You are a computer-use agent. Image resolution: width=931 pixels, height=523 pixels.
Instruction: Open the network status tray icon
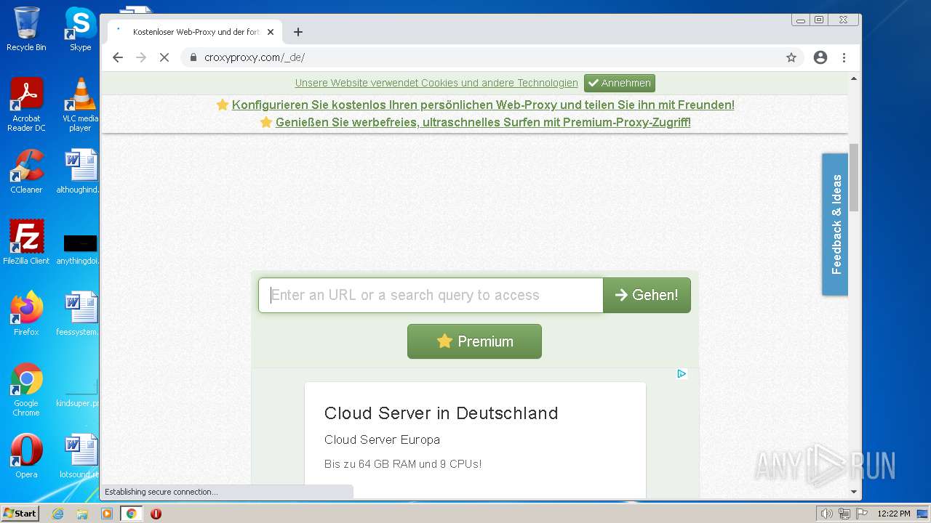point(844,514)
